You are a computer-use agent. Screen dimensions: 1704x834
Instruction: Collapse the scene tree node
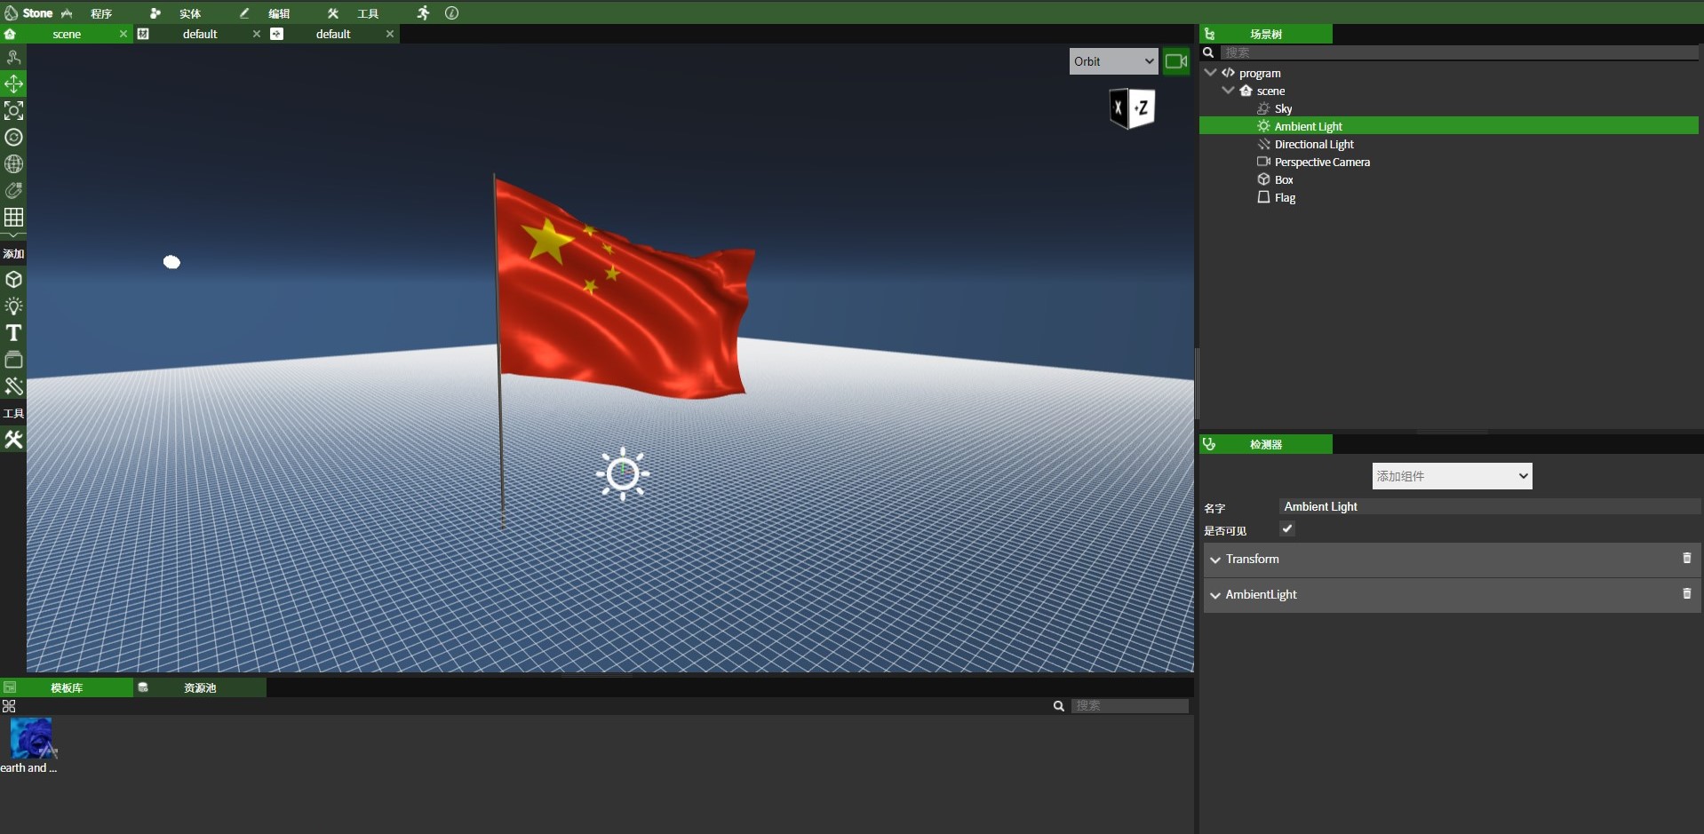(x=1228, y=91)
